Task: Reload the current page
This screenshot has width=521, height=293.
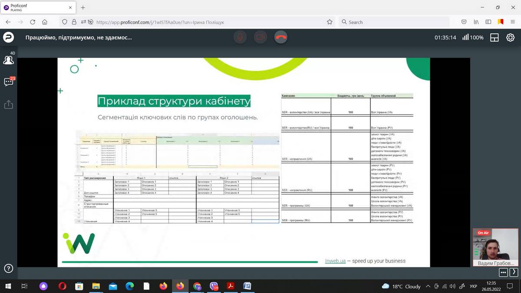Action: [33, 22]
